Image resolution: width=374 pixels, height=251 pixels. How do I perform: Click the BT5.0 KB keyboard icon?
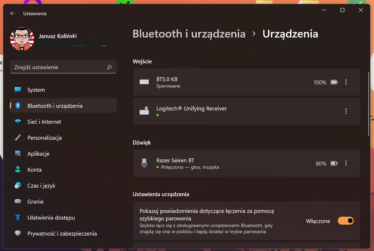[x=144, y=82]
